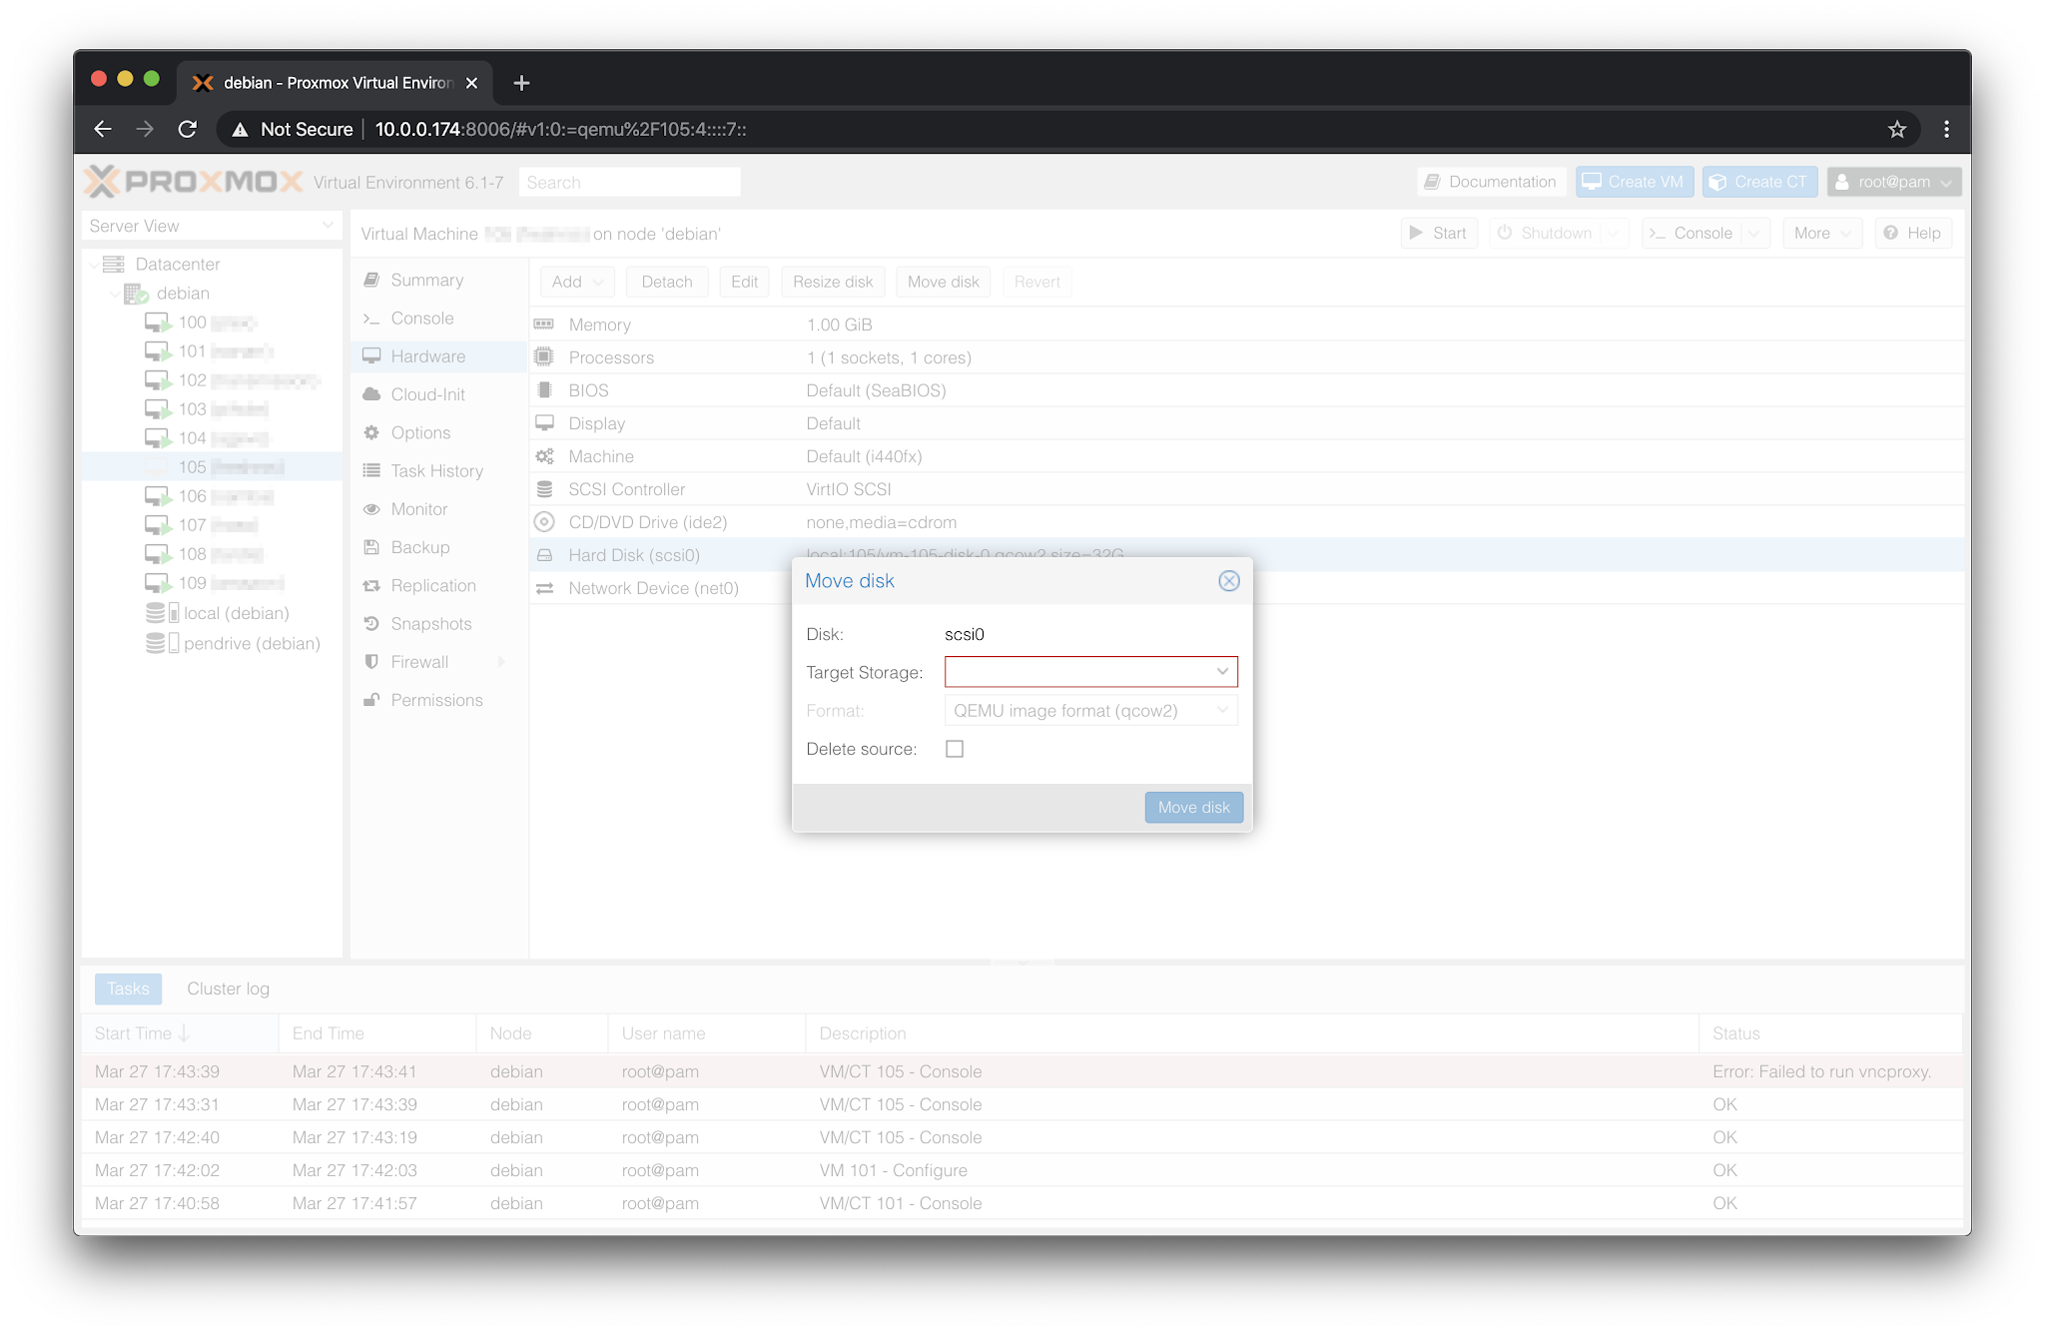
Task: Click the vncproxy error task row
Action: [1022, 1071]
